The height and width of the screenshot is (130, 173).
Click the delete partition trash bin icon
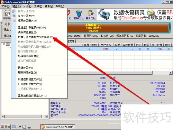[79, 13]
